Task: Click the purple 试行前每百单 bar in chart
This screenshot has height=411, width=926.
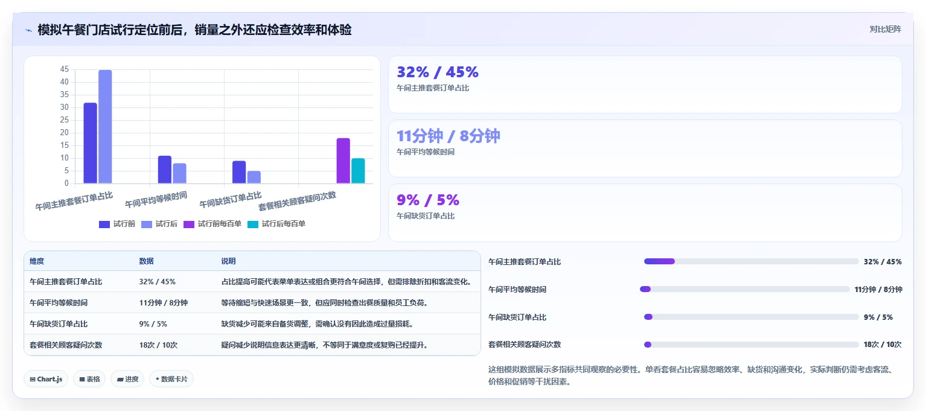Action: point(343,161)
